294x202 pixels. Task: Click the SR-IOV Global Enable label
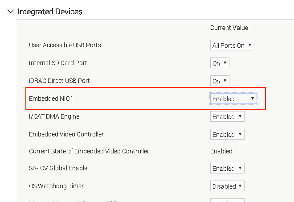pos(58,169)
